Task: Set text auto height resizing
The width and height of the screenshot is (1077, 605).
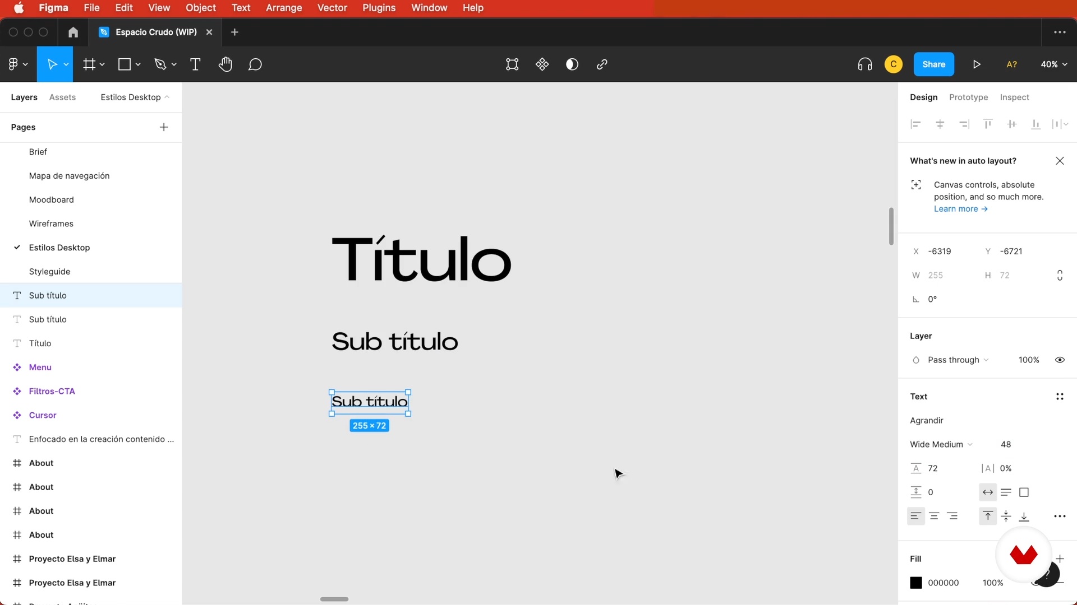Action: (1006, 492)
